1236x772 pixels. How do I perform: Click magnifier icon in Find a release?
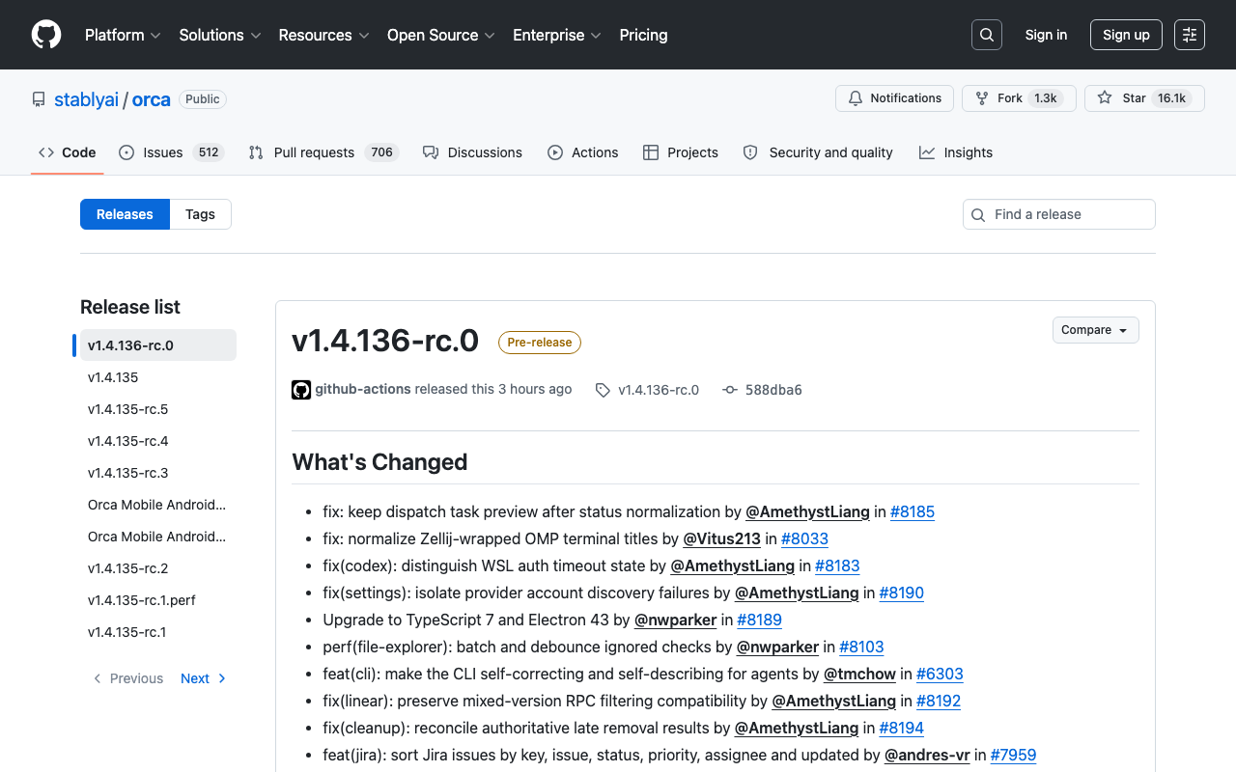(x=978, y=214)
